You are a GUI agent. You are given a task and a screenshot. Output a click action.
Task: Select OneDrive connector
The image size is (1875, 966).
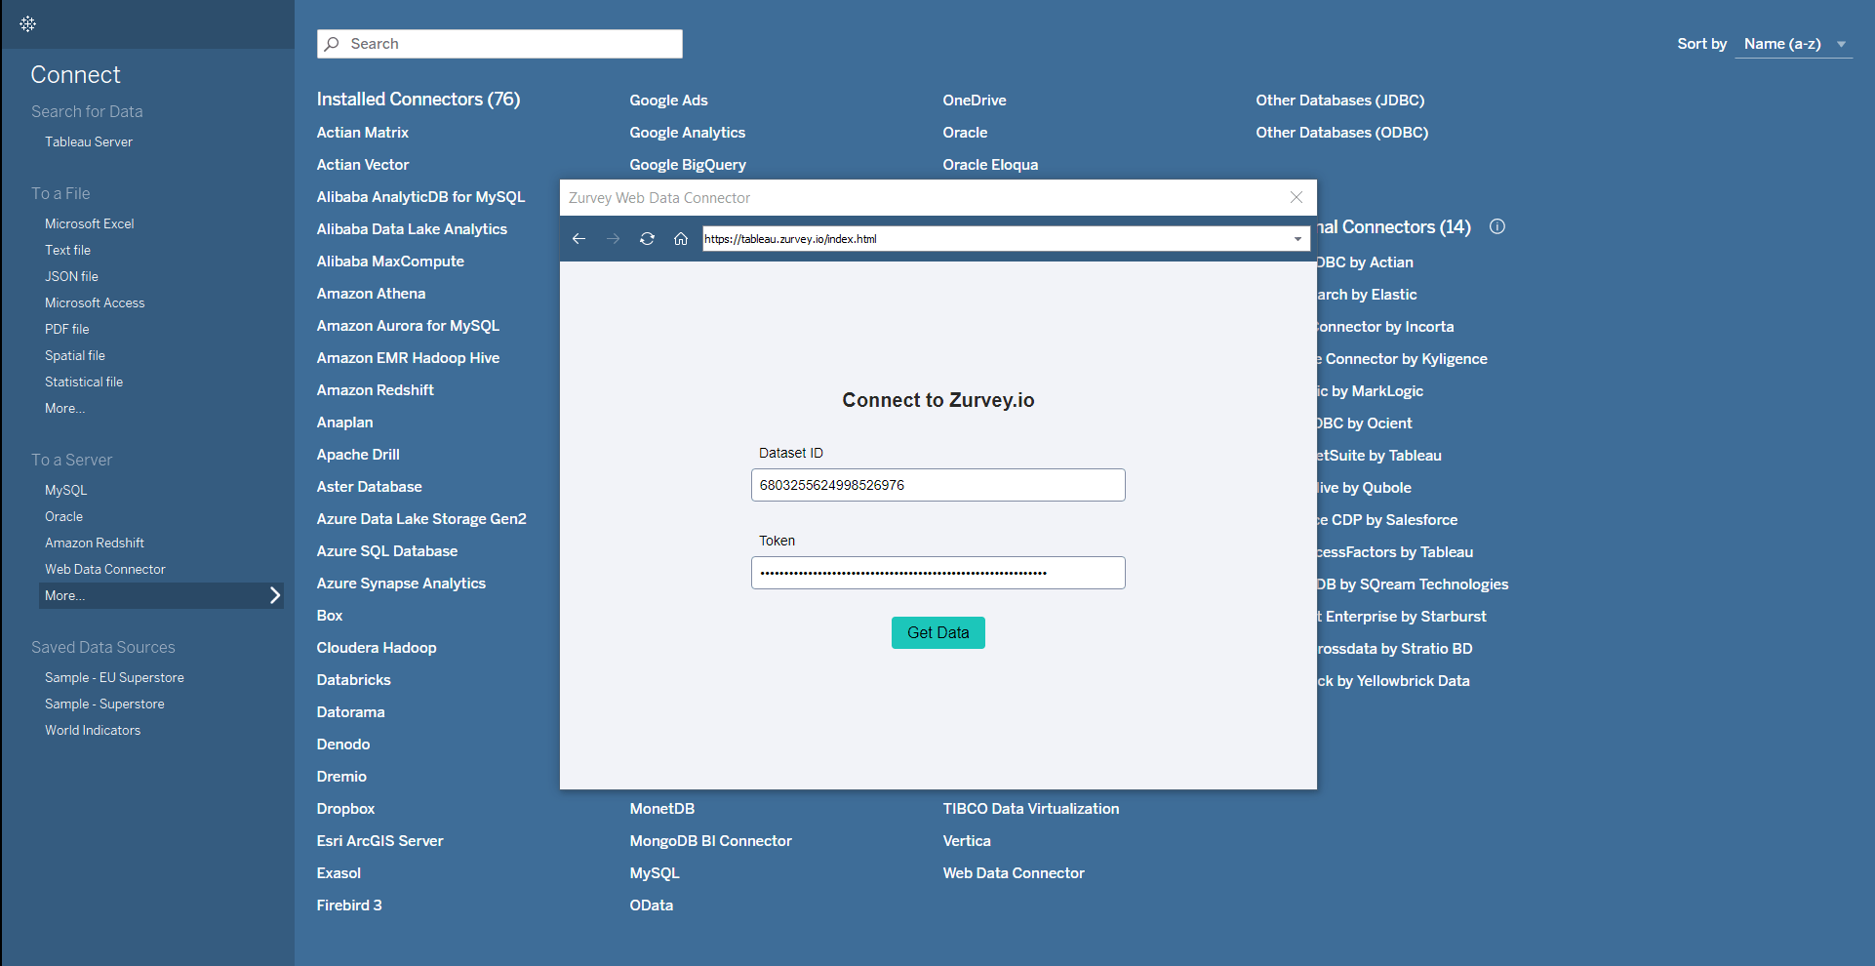[x=975, y=101]
